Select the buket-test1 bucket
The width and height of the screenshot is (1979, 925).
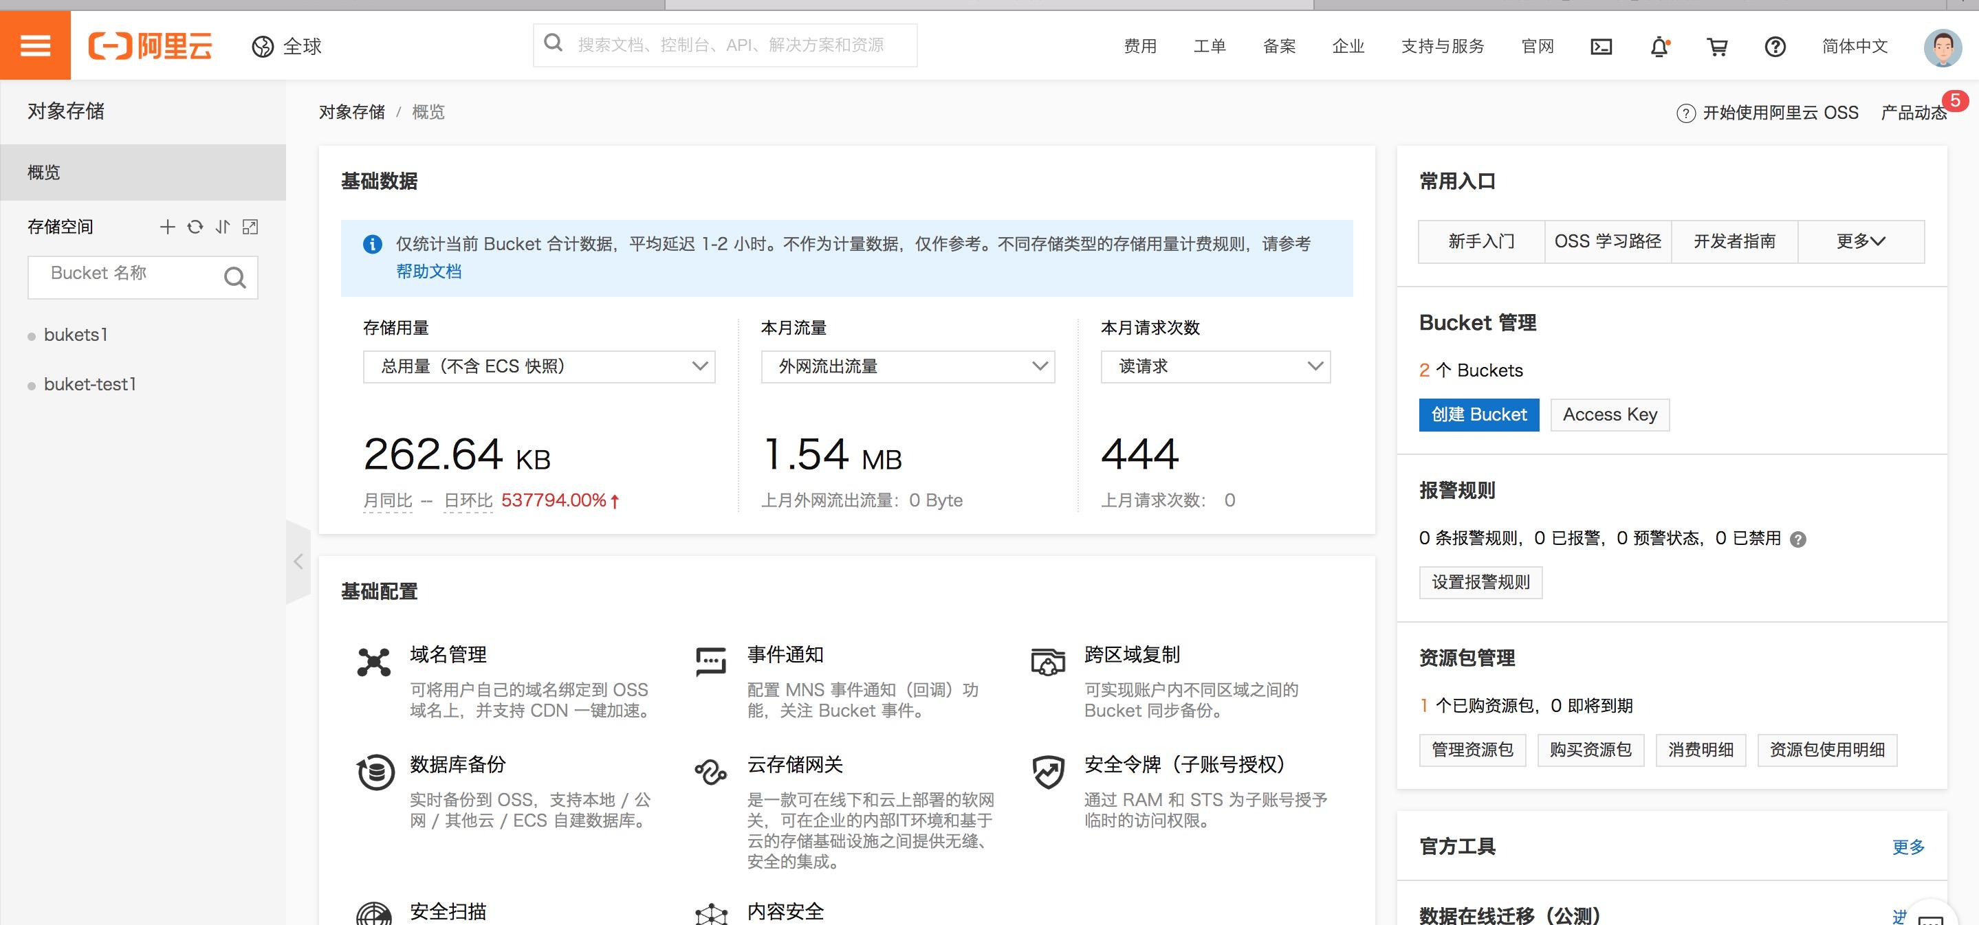click(90, 385)
